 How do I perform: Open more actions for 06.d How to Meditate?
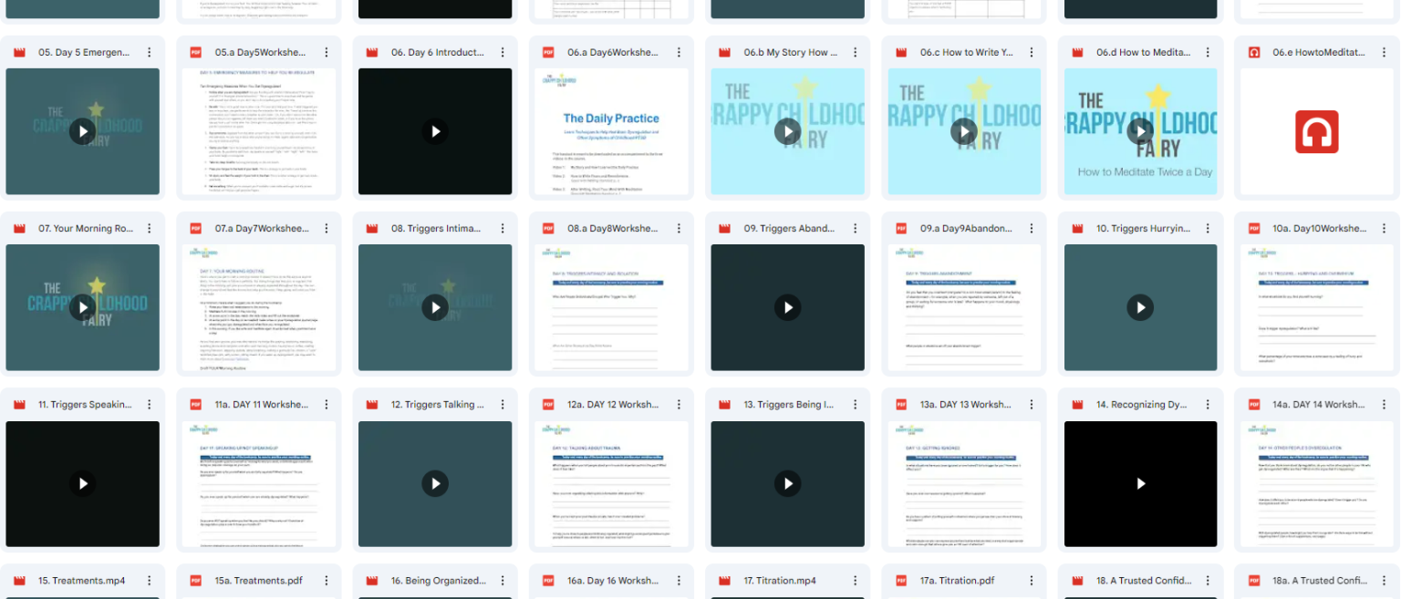pos(1208,53)
